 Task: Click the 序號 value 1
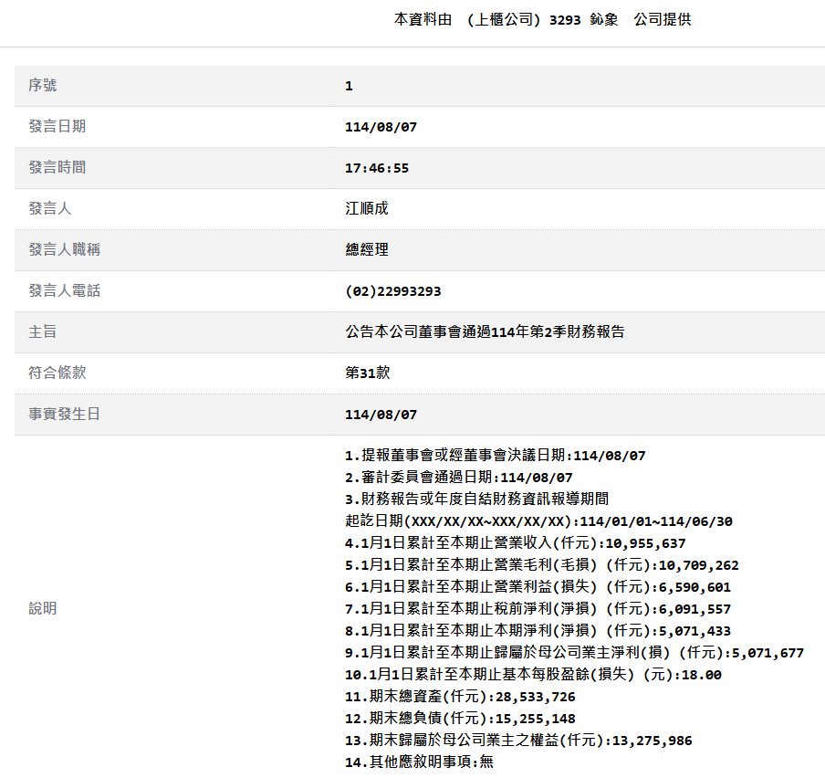coord(349,86)
